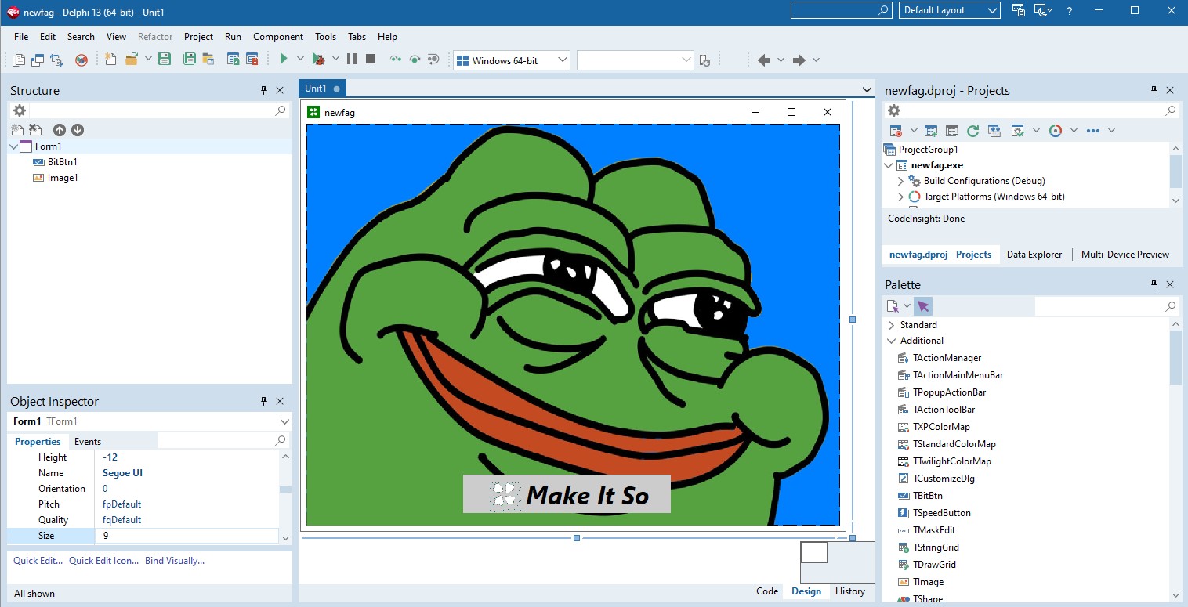The width and height of the screenshot is (1188, 607).
Task: Open the Run button dropdown arrow
Action: [x=301, y=59]
